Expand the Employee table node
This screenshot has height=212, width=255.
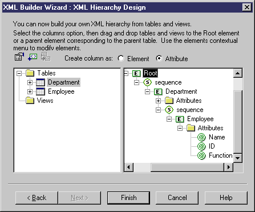(30, 91)
